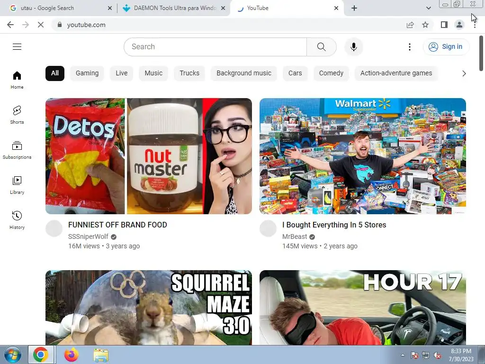Open YouTube settings three-dot menu
485x364 pixels.
click(410, 47)
